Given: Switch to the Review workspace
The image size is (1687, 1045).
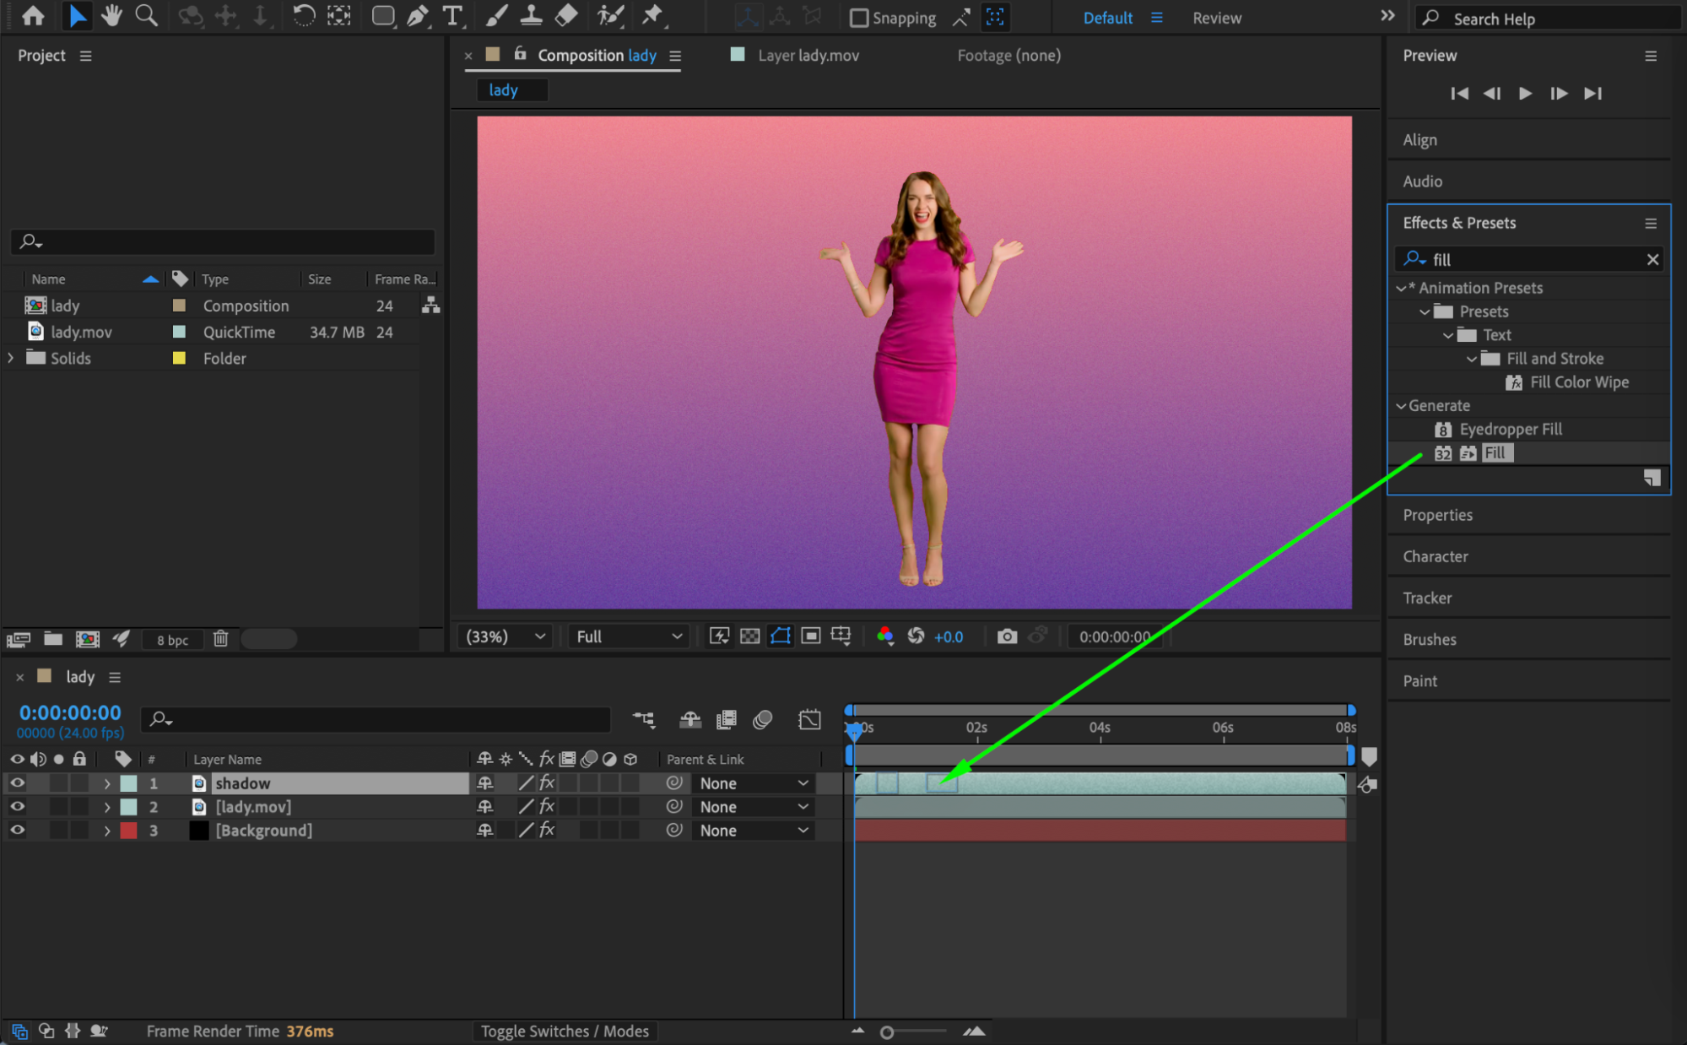Looking at the screenshot, I should click(1216, 18).
